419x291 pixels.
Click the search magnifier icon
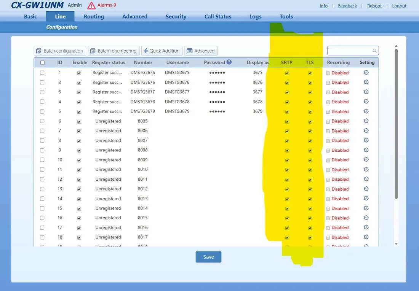pos(375,51)
